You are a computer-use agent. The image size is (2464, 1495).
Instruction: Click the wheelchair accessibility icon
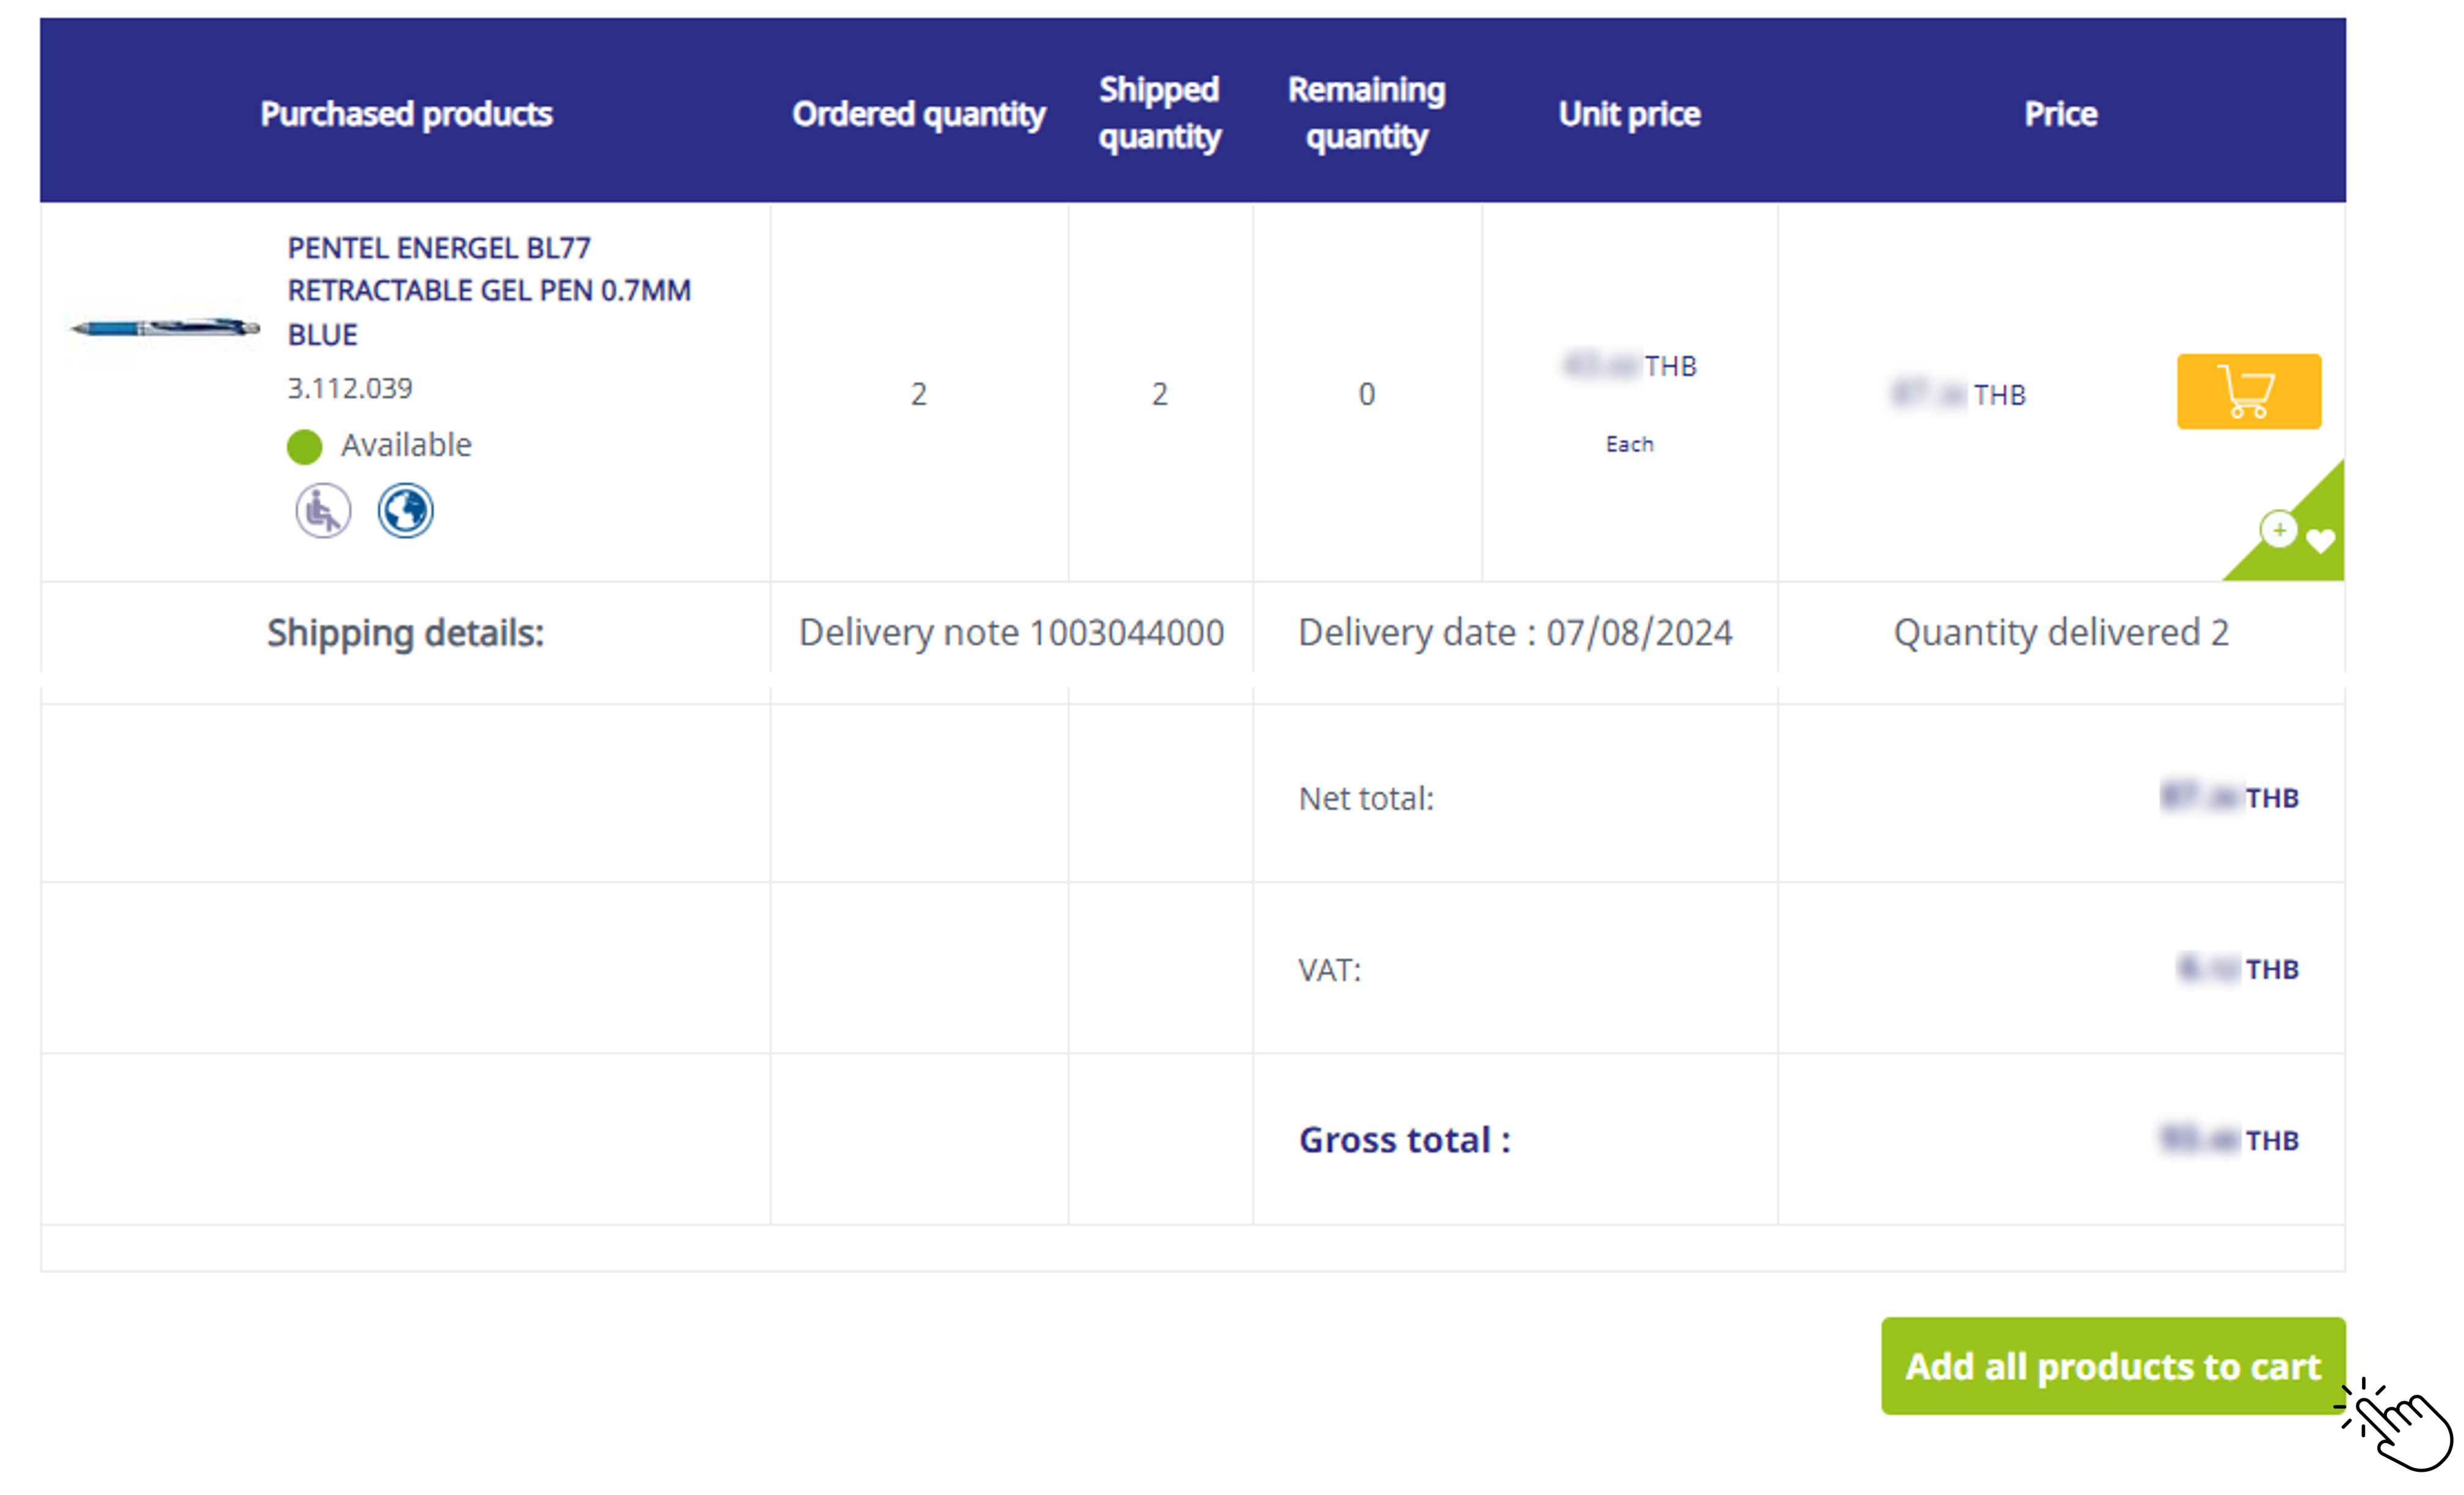click(323, 511)
